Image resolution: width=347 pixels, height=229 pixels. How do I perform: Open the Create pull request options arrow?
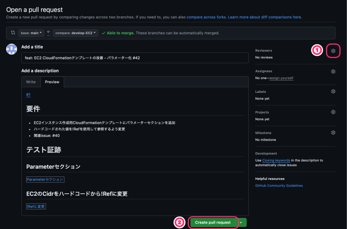[x=241, y=223]
